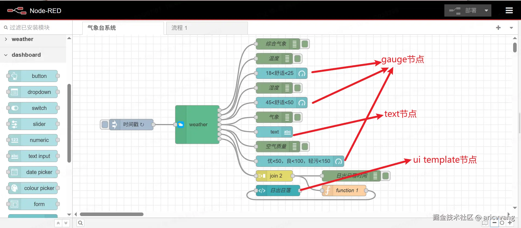Select the text input palette node
521x228 pixels.
click(x=33, y=156)
